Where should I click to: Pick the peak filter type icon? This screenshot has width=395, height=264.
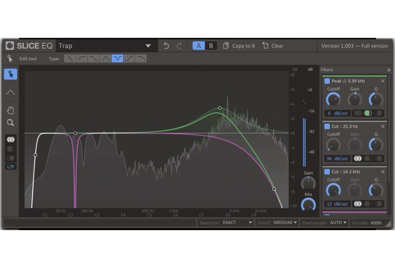[105, 58]
